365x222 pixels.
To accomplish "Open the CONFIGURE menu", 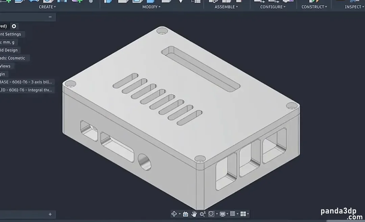I will [x=273, y=7].
